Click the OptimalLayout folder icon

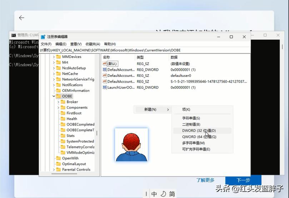click(x=59, y=164)
